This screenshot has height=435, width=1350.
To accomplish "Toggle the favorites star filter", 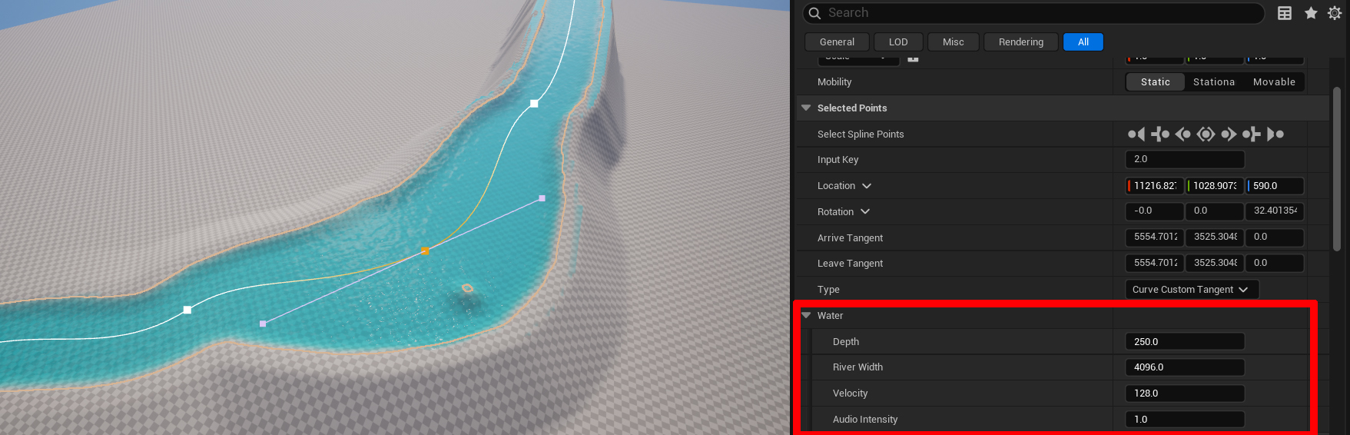I will pos(1311,13).
